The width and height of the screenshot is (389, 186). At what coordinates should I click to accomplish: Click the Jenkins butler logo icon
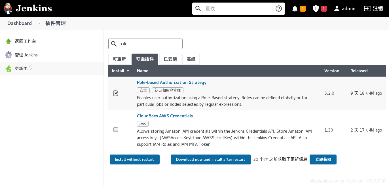(8, 9)
